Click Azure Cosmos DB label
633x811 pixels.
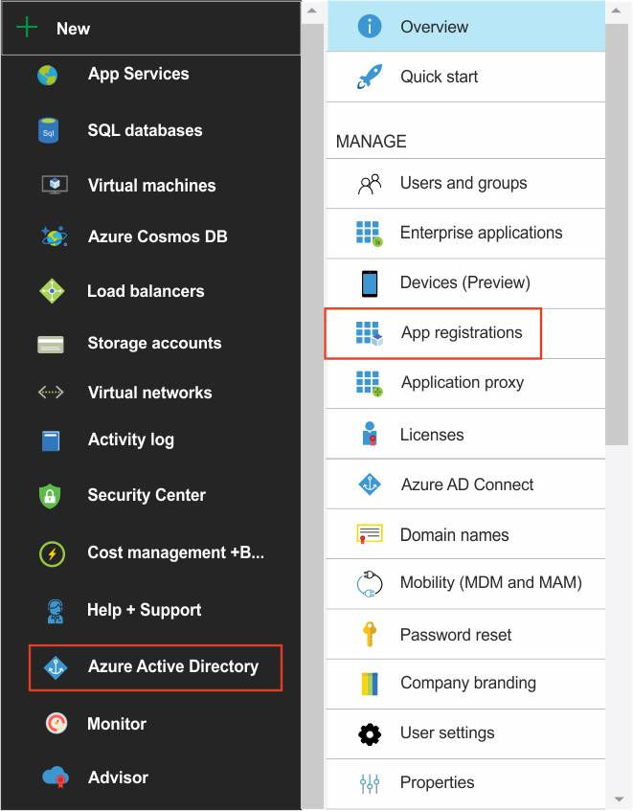(x=158, y=237)
